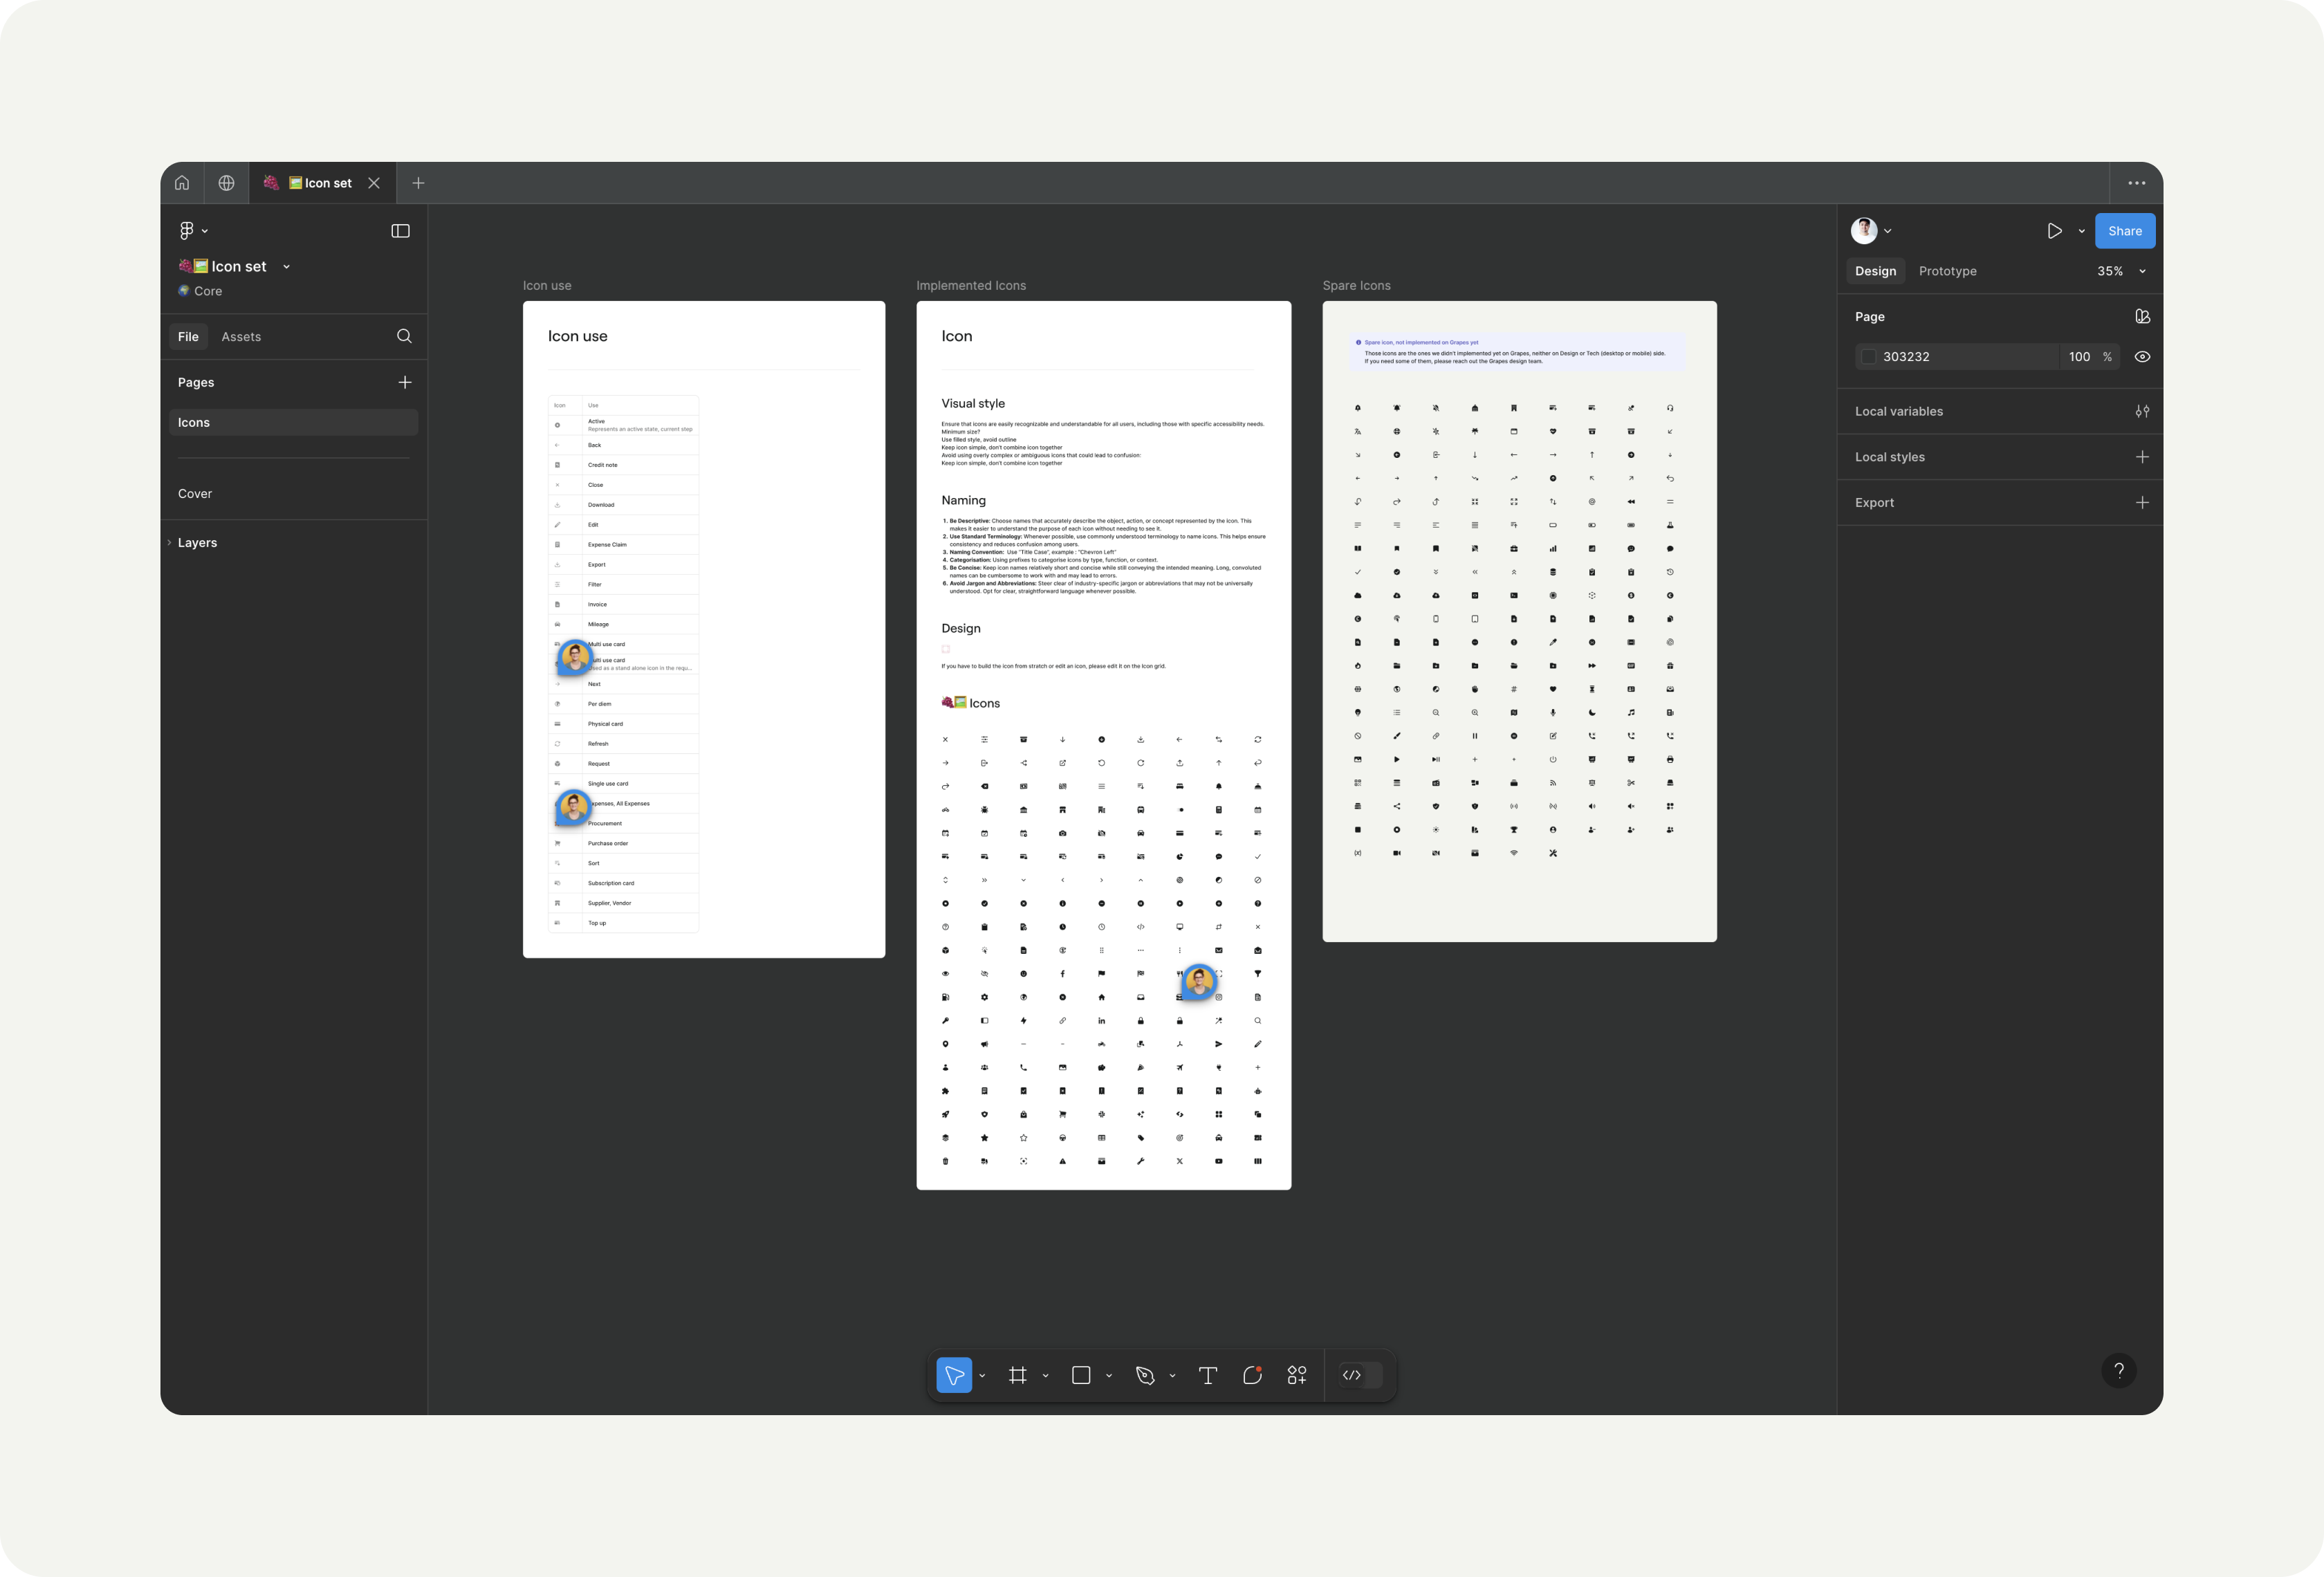
Task: Select the Move tool
Action: tap(954, 1375)
